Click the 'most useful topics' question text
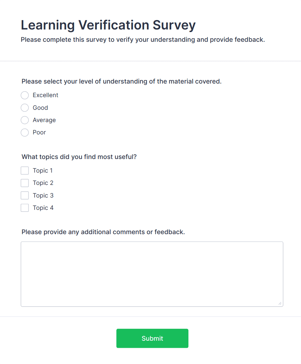Image resolution: width=301 pixels, height=364 pixels. [x=79, y=157]
